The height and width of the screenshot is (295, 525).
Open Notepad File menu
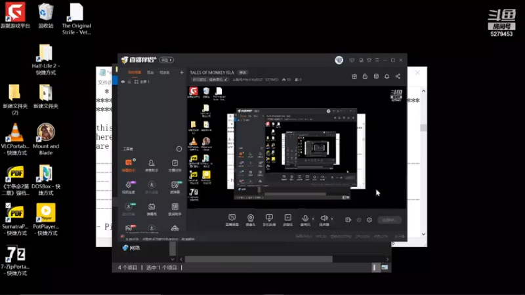click(x=104, y=83)
